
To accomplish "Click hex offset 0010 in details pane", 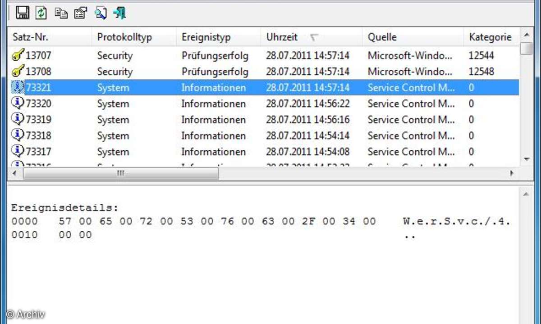I will pos(24,235).
